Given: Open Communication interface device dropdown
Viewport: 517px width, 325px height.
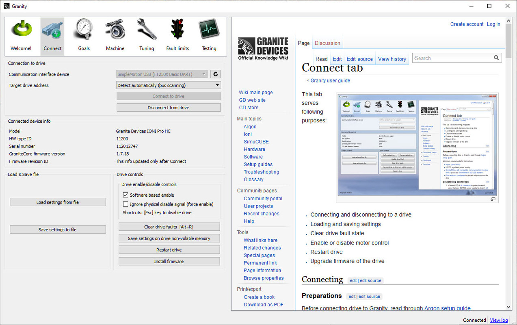Looking at the screenshot, I should tap(162, 74).
